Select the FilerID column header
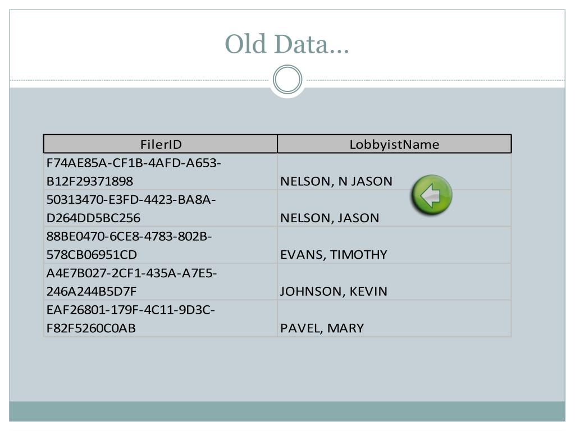Viewport: 575px width, 431px height. click(161, 144)
